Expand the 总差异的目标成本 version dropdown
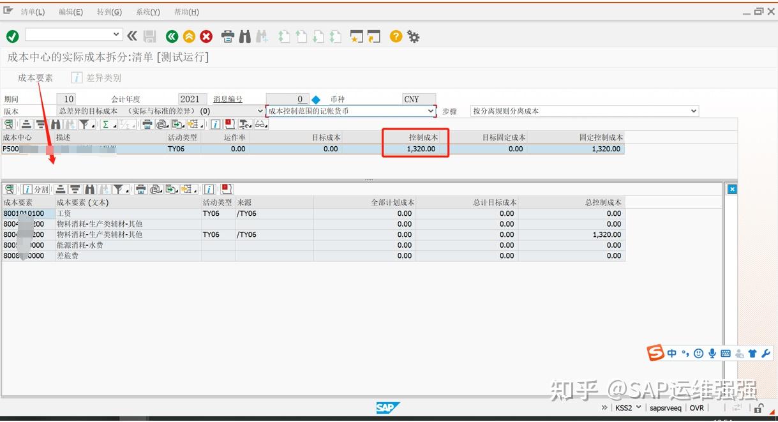The image size is (778, 422). [259, 110]
